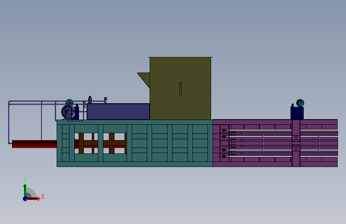Select the pump motor wheel on left

pyautogui.click(x=68, y=112)
